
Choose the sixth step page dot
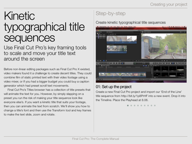145,106
